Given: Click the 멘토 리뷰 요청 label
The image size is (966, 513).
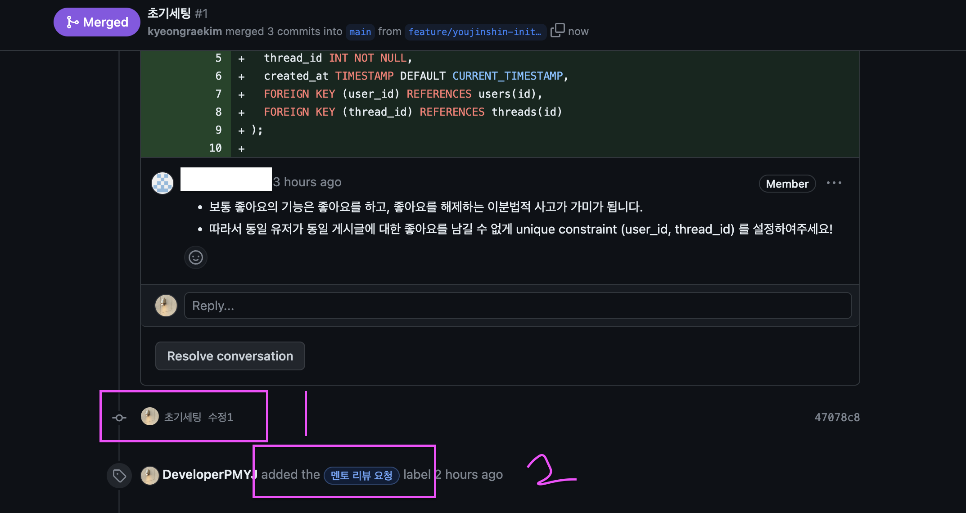Looking at the screenshot, I should [x=361, y=475].
